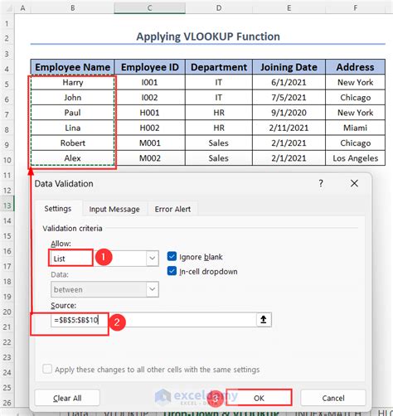This screenshot has height=416, width=393.
Task: Click the Source range collapse arrow icon
Action: pyautogui.click(x=264, y=320)
